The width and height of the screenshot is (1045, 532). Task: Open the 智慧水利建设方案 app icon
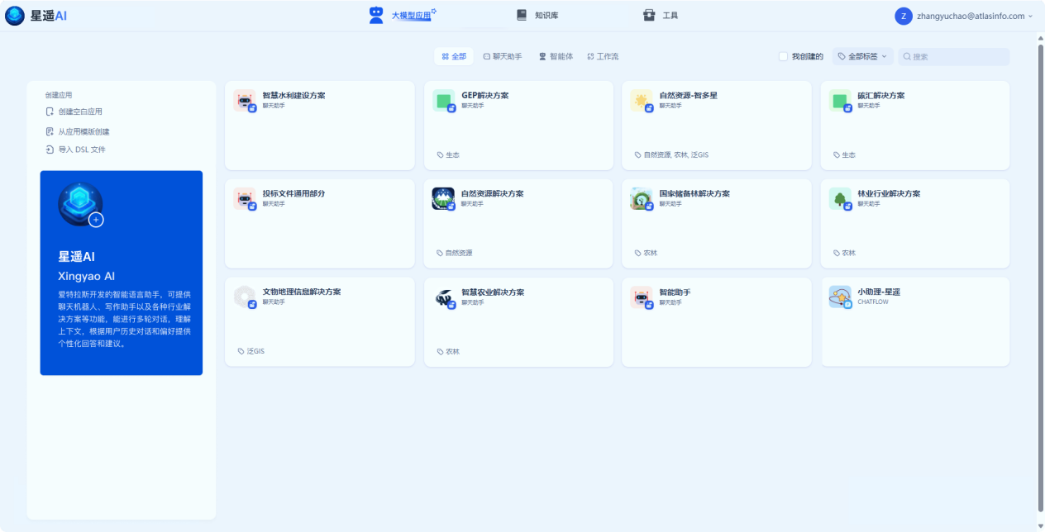(x=244, y=100)
